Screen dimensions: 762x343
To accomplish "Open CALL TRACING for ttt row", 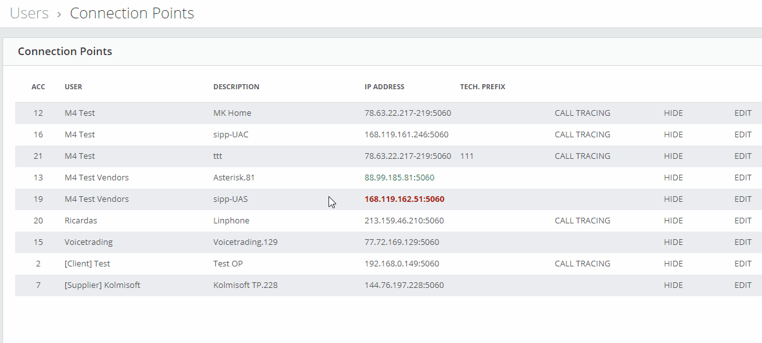I will pos(582,156).
